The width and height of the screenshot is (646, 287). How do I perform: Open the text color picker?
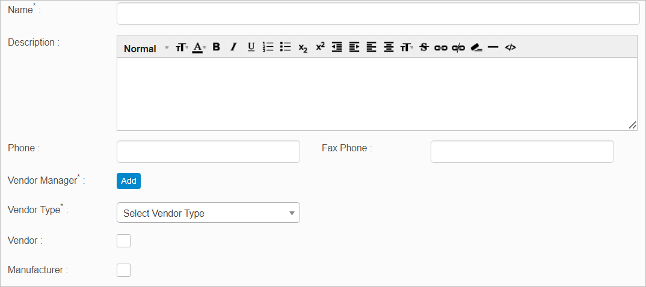pyautogui.click(x=199, y=47)
